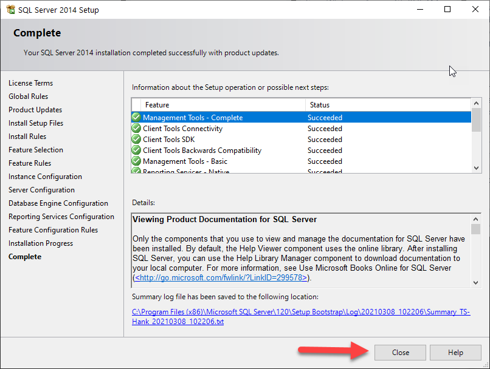The width and height of the screenshot is (490, 369).
Task: Close window using title bar X
Action: [x=475, y=9]
